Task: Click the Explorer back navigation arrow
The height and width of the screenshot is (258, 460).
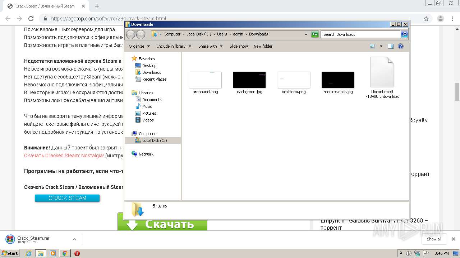Action: coord(130,34)
